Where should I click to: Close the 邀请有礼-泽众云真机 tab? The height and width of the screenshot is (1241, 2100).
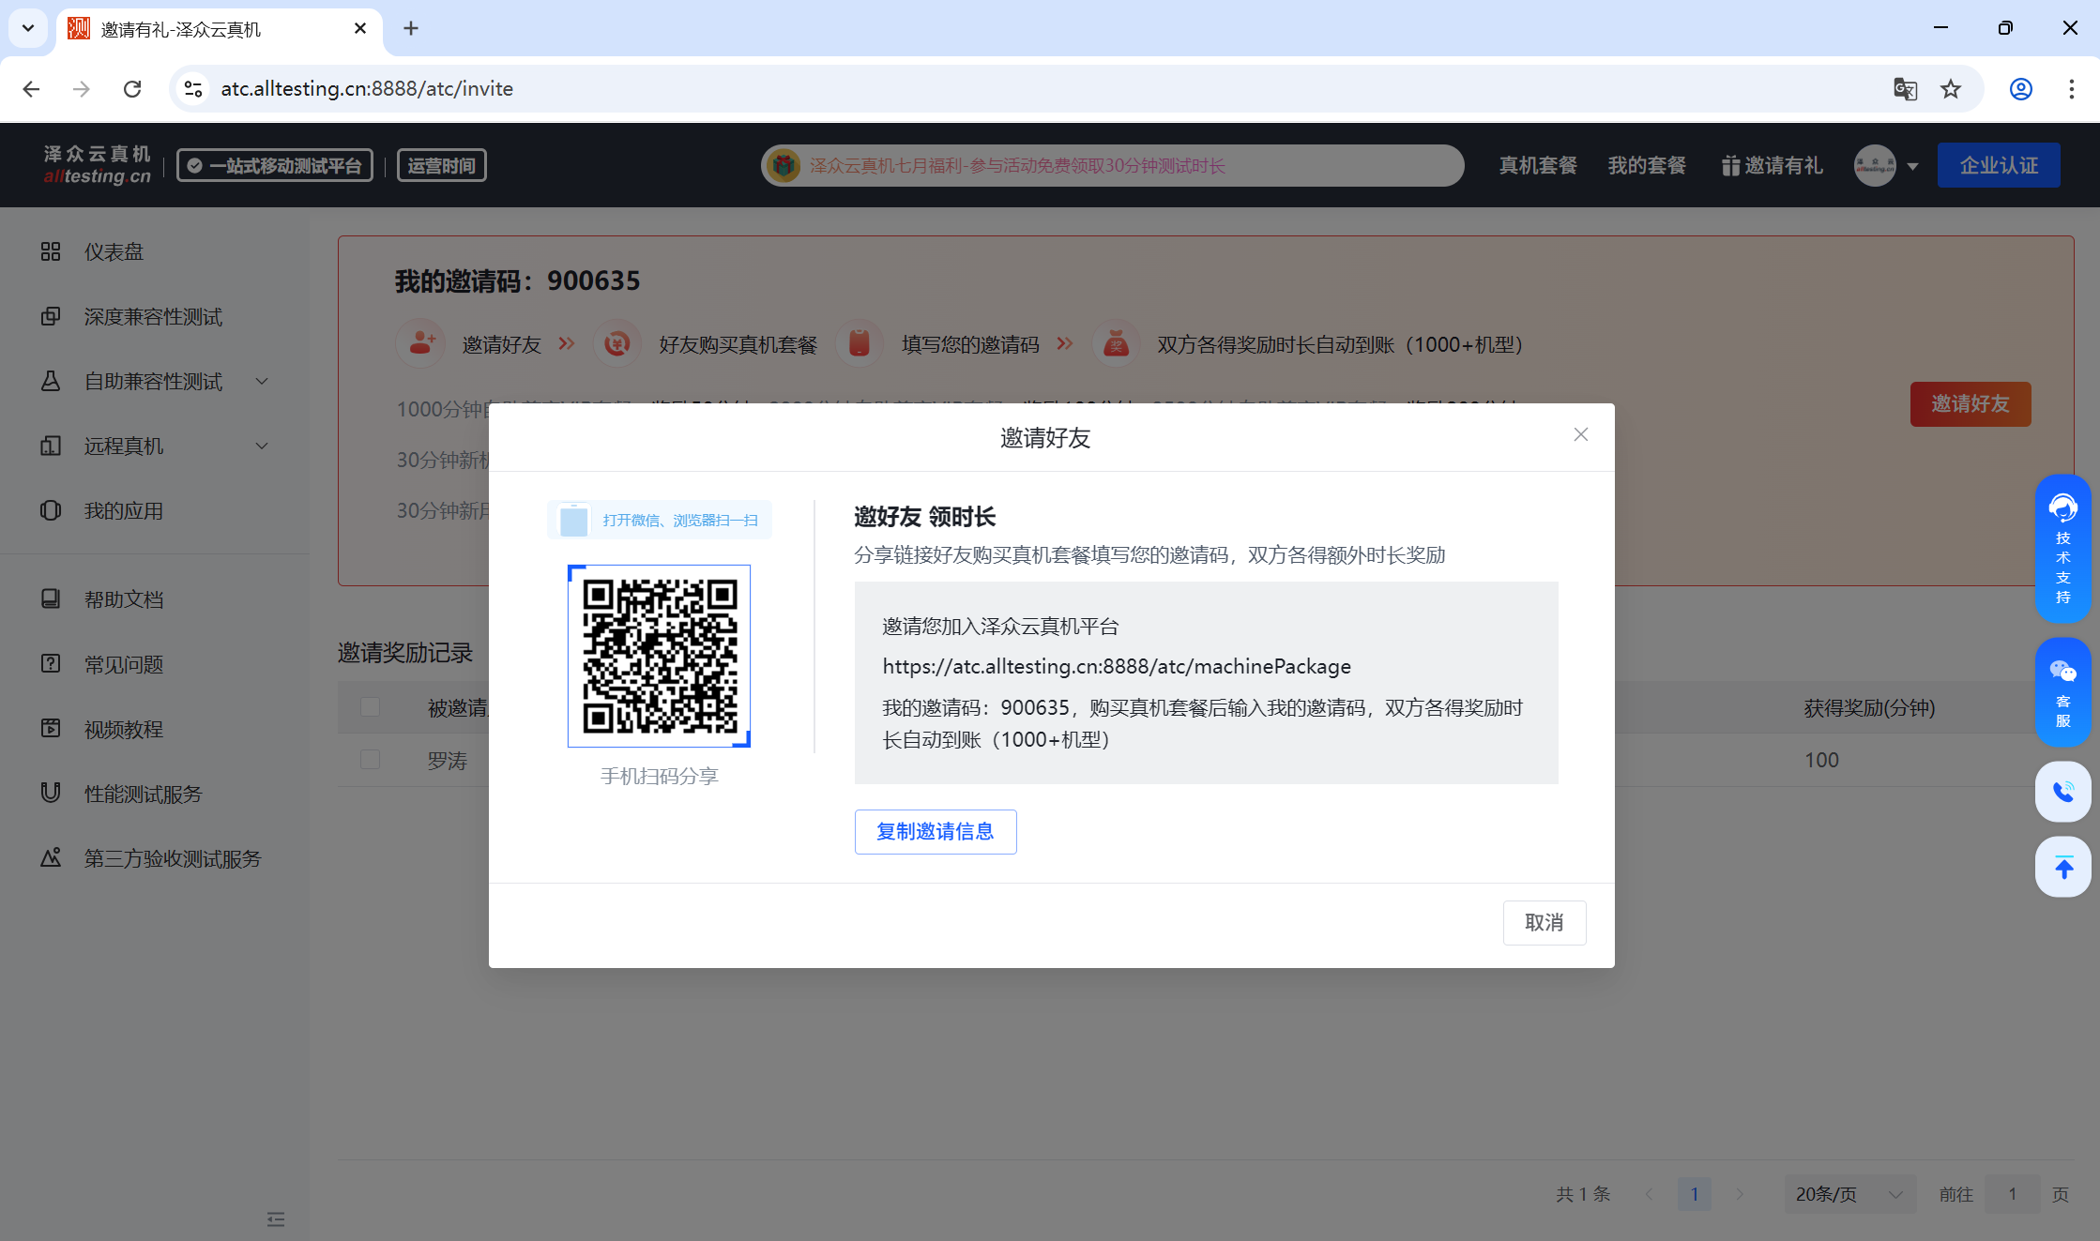(x=360, y=28)
